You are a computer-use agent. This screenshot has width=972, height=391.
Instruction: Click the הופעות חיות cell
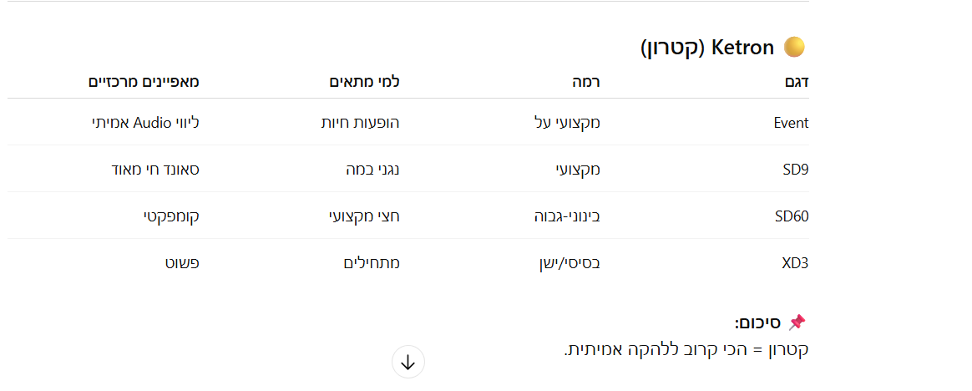coord(361,123)
